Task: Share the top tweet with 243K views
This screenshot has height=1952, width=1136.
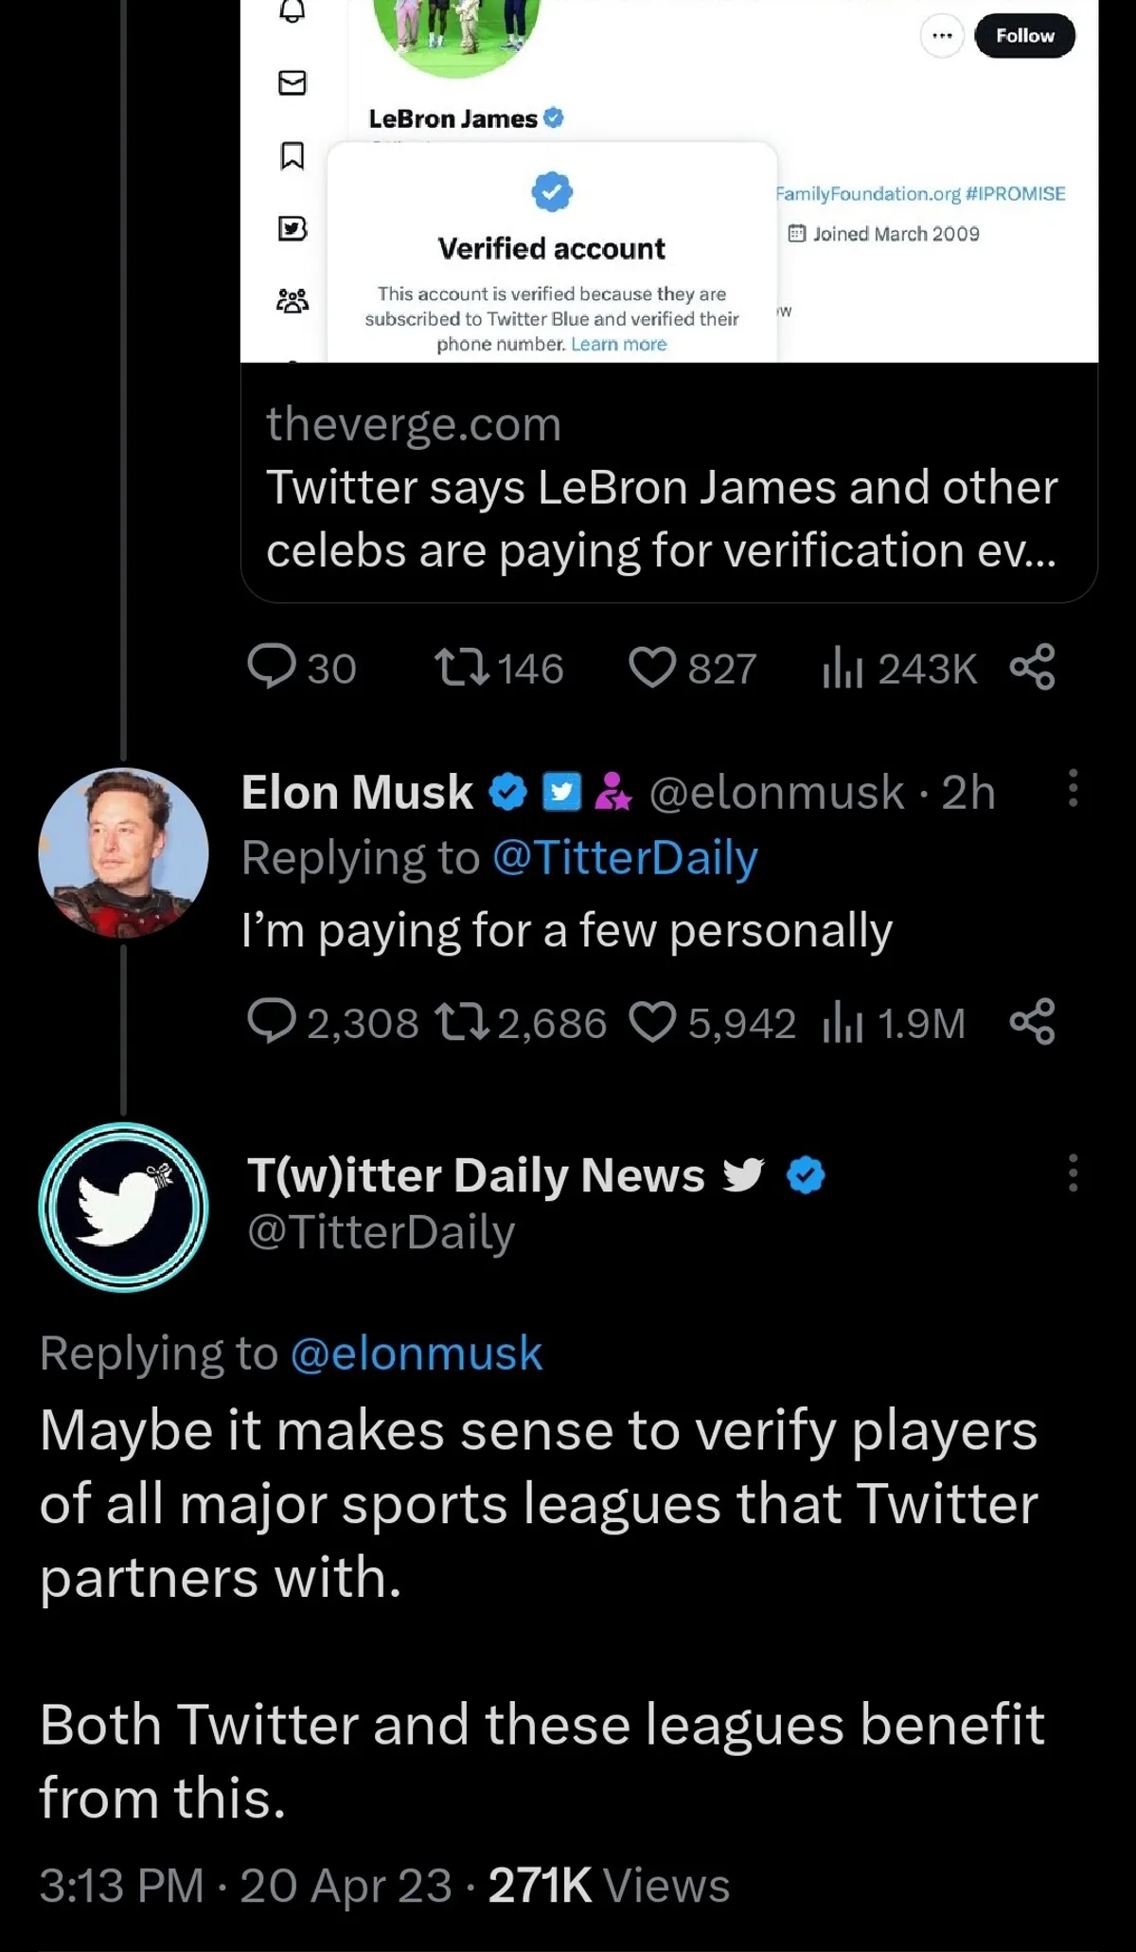Action: point(1032,667)
